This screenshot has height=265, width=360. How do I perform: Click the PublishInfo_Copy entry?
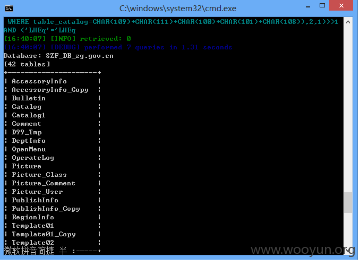tap(46, 209)
